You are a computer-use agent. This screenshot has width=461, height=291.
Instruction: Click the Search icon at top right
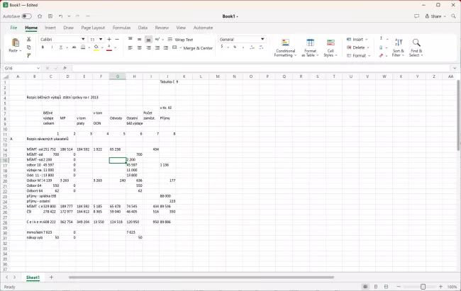(x=454, y=16)
